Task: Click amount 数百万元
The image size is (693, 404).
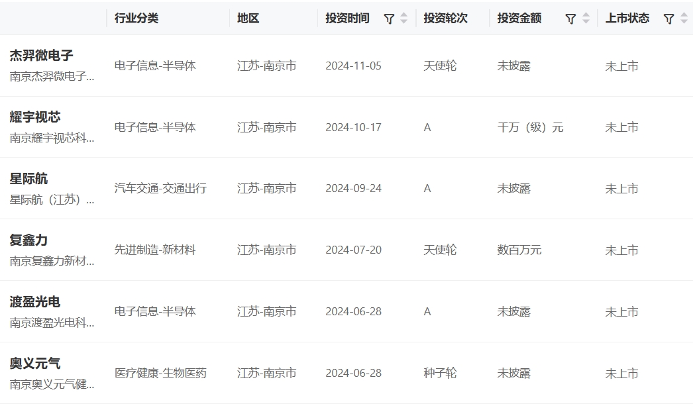Action: 519,250
